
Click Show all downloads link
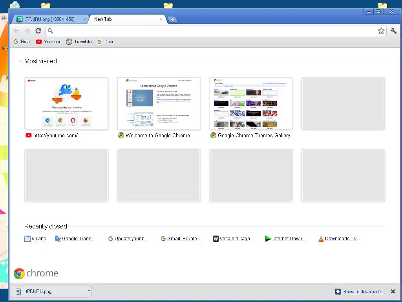364,292
